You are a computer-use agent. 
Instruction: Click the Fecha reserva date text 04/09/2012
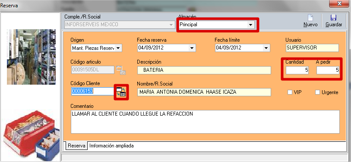click(151, 48)
